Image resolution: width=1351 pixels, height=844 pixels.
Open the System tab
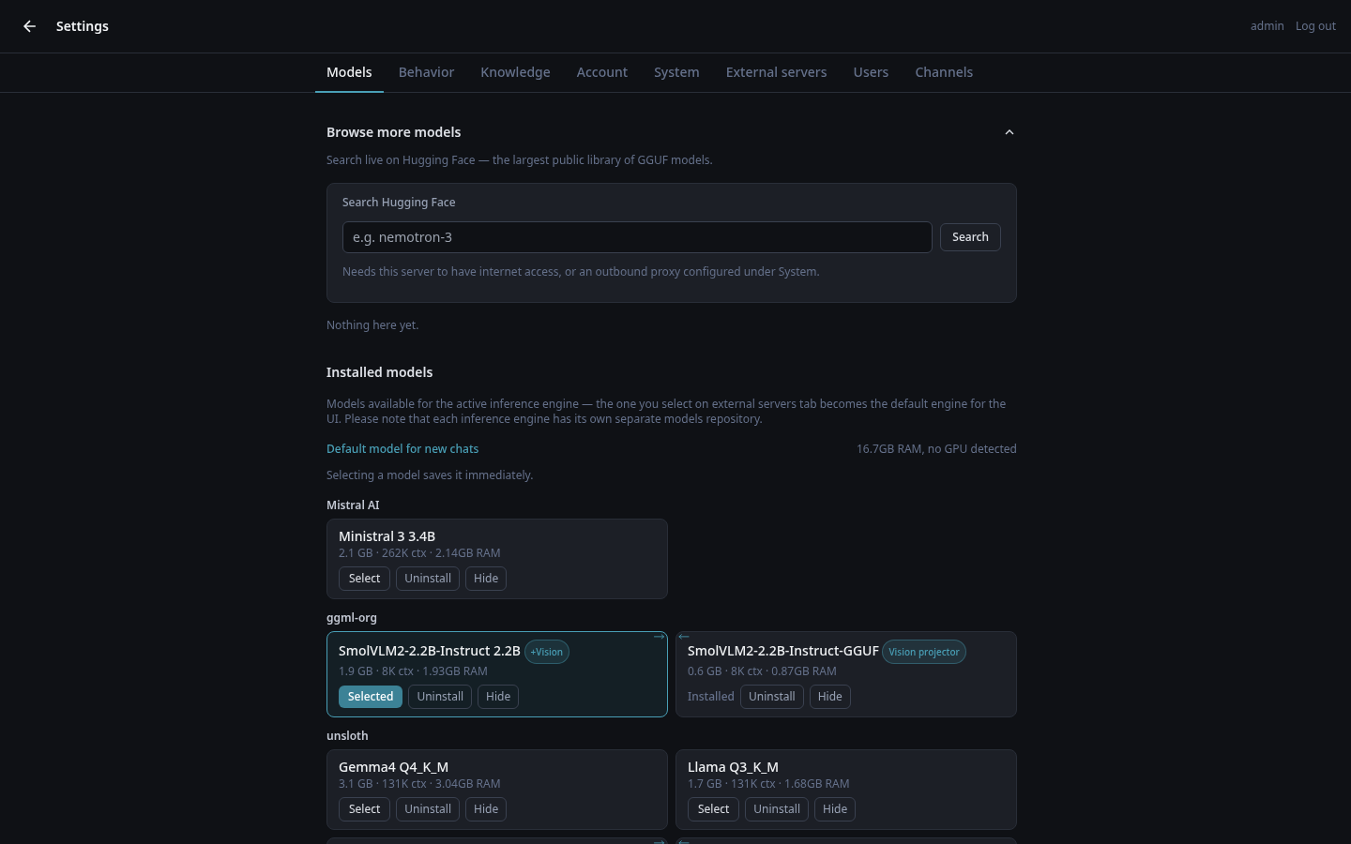(x=676, y=72)
